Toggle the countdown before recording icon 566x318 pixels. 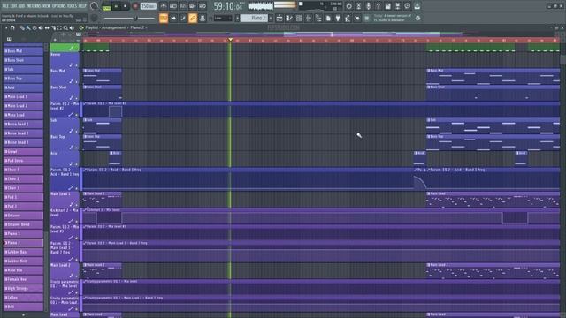click(183, 6)
